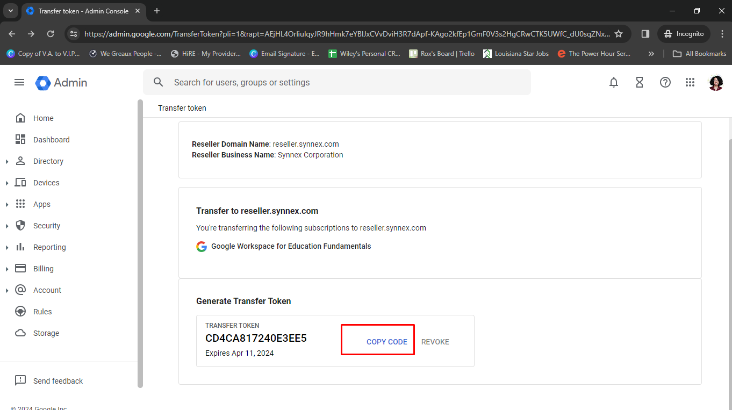Open the help question mark icon
This screenshot has width=732, height=410.
point(665,82)
